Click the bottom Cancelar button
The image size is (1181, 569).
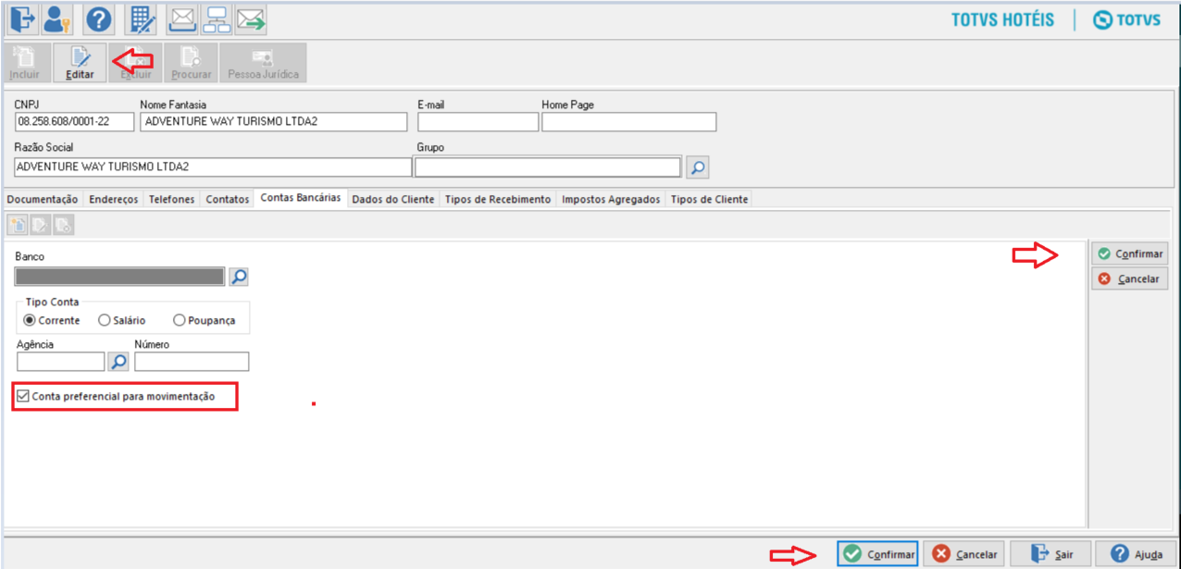click(x=963, y=553)
